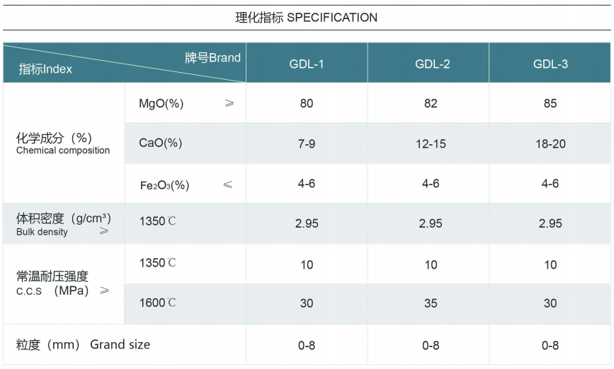Select MgO value 80 for GDL-1

tap(306, 103)
